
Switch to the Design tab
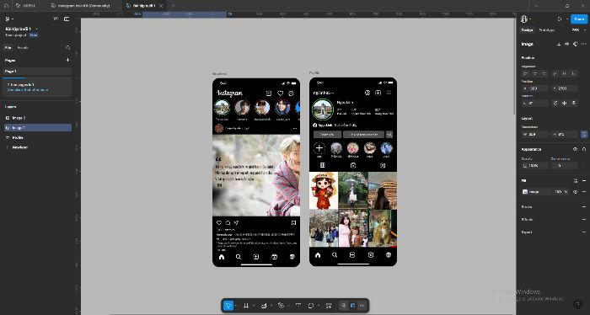[527, 30]
